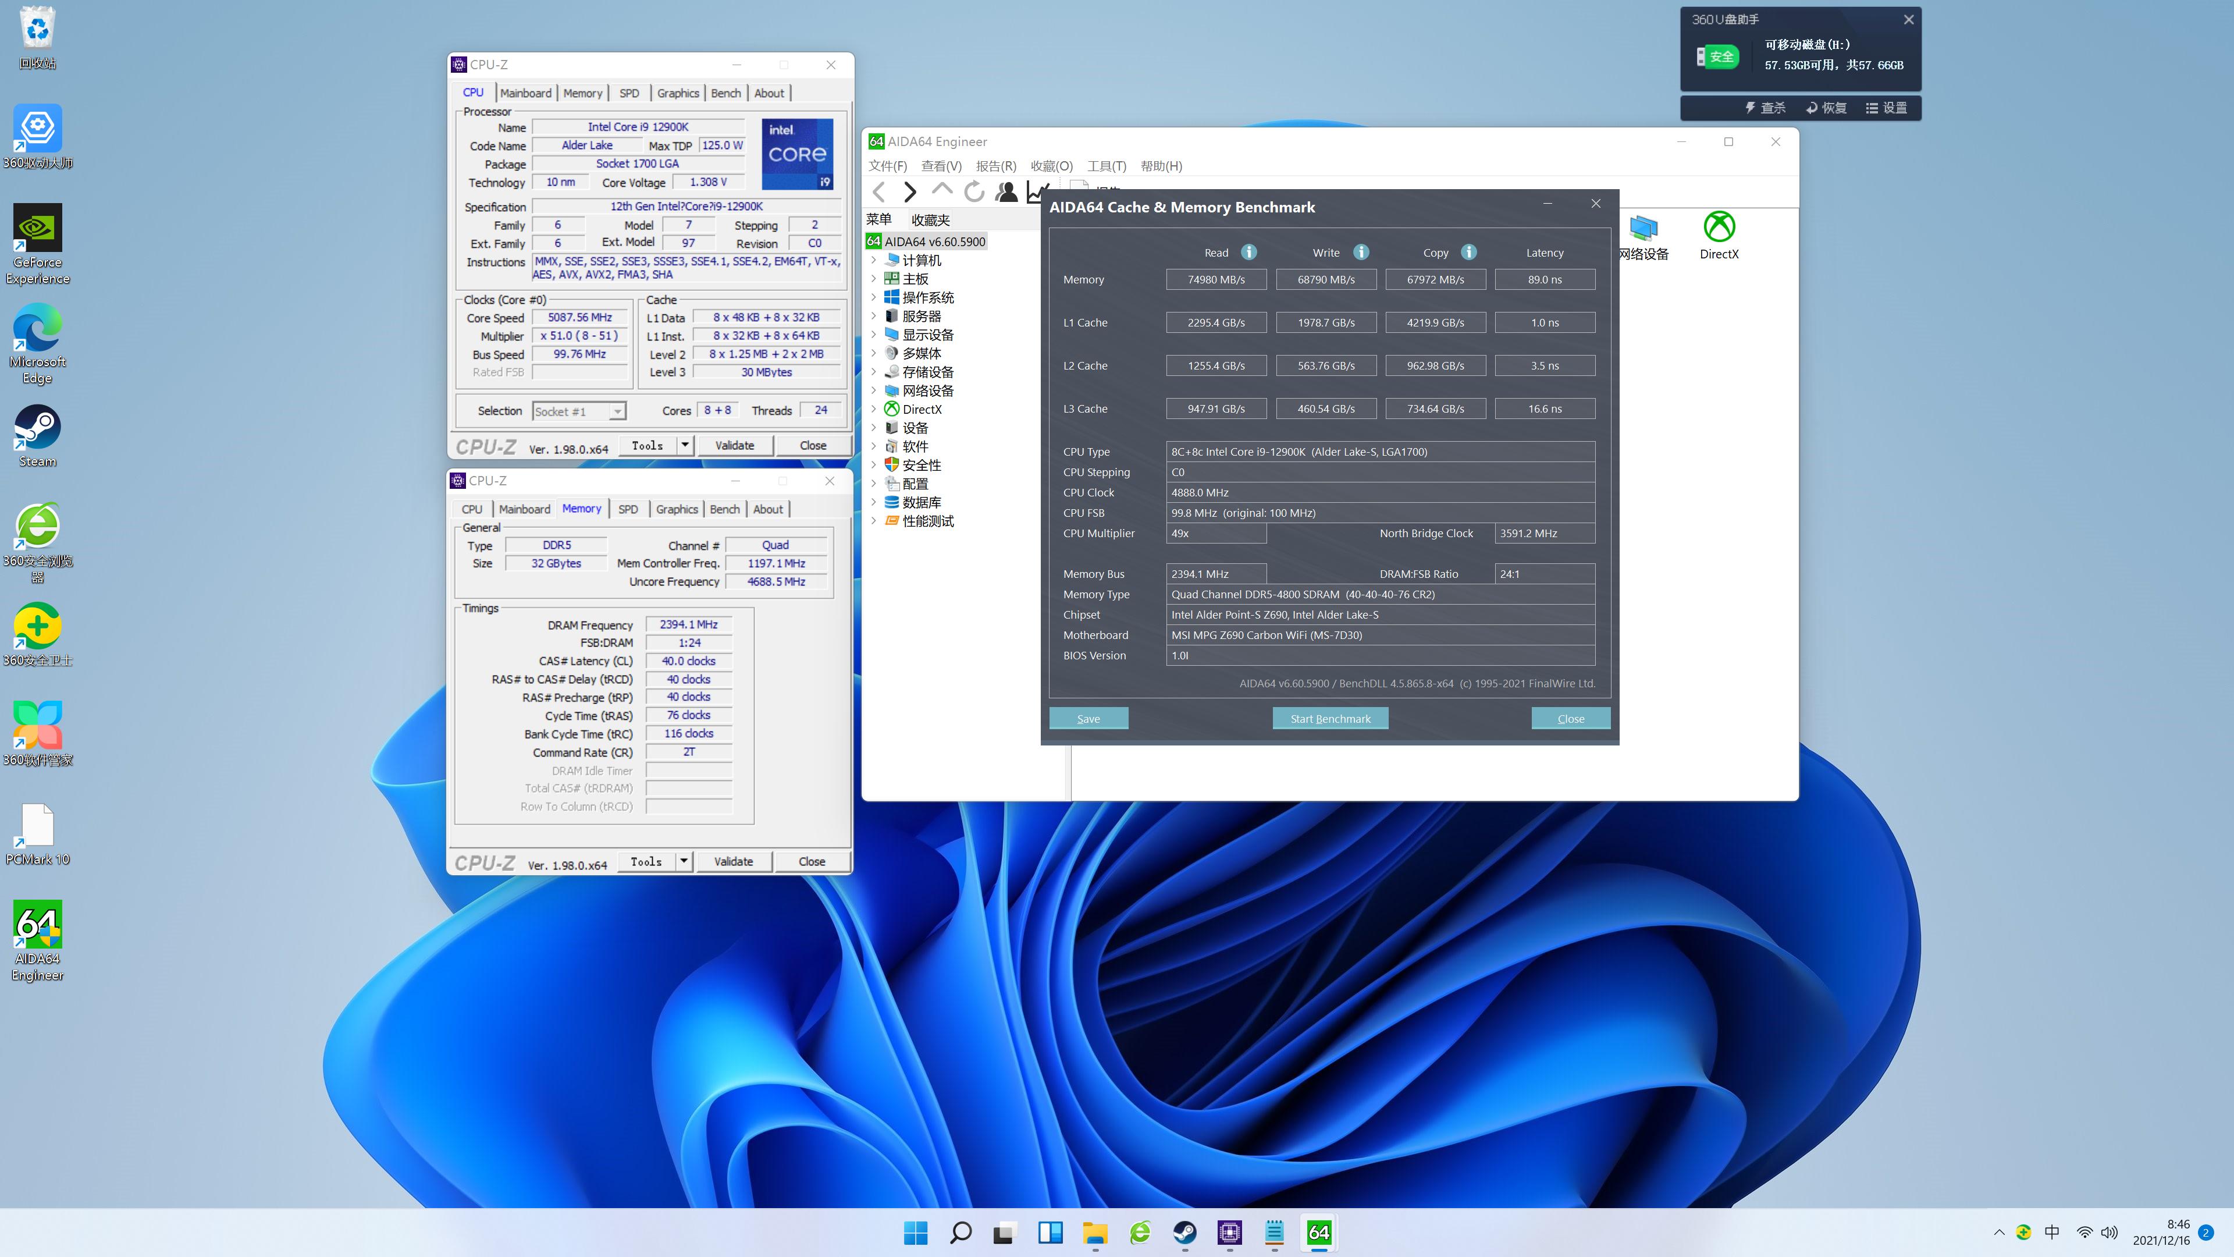This screenshot has height=1257, width=2234.
Task: Click the Read info icon in benchmark window
Action: pos(1249,253)
